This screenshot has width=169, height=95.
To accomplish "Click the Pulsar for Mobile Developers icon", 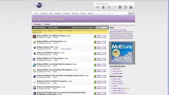I will point(34,88).
